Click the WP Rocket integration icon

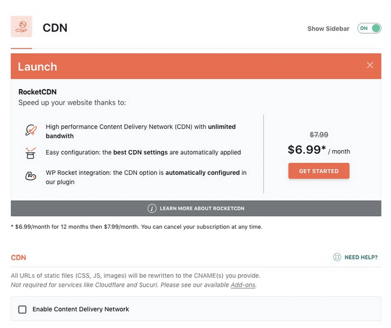pos(30,177)
